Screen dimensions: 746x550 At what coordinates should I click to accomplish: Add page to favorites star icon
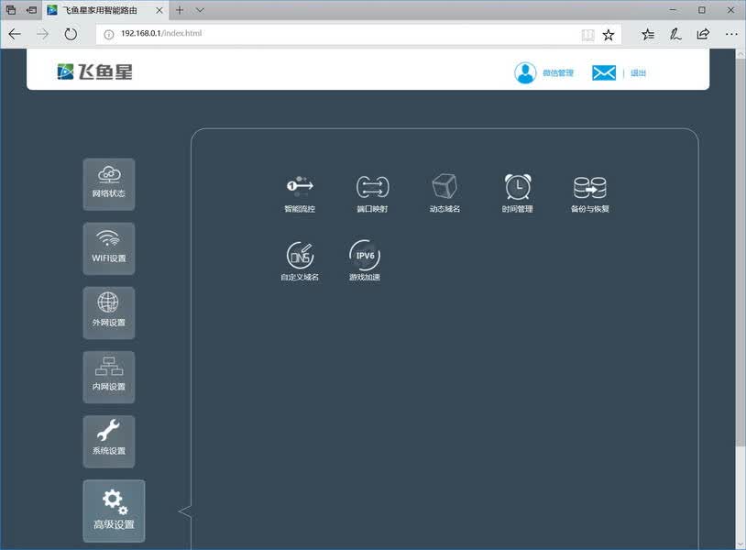[609, 34]
